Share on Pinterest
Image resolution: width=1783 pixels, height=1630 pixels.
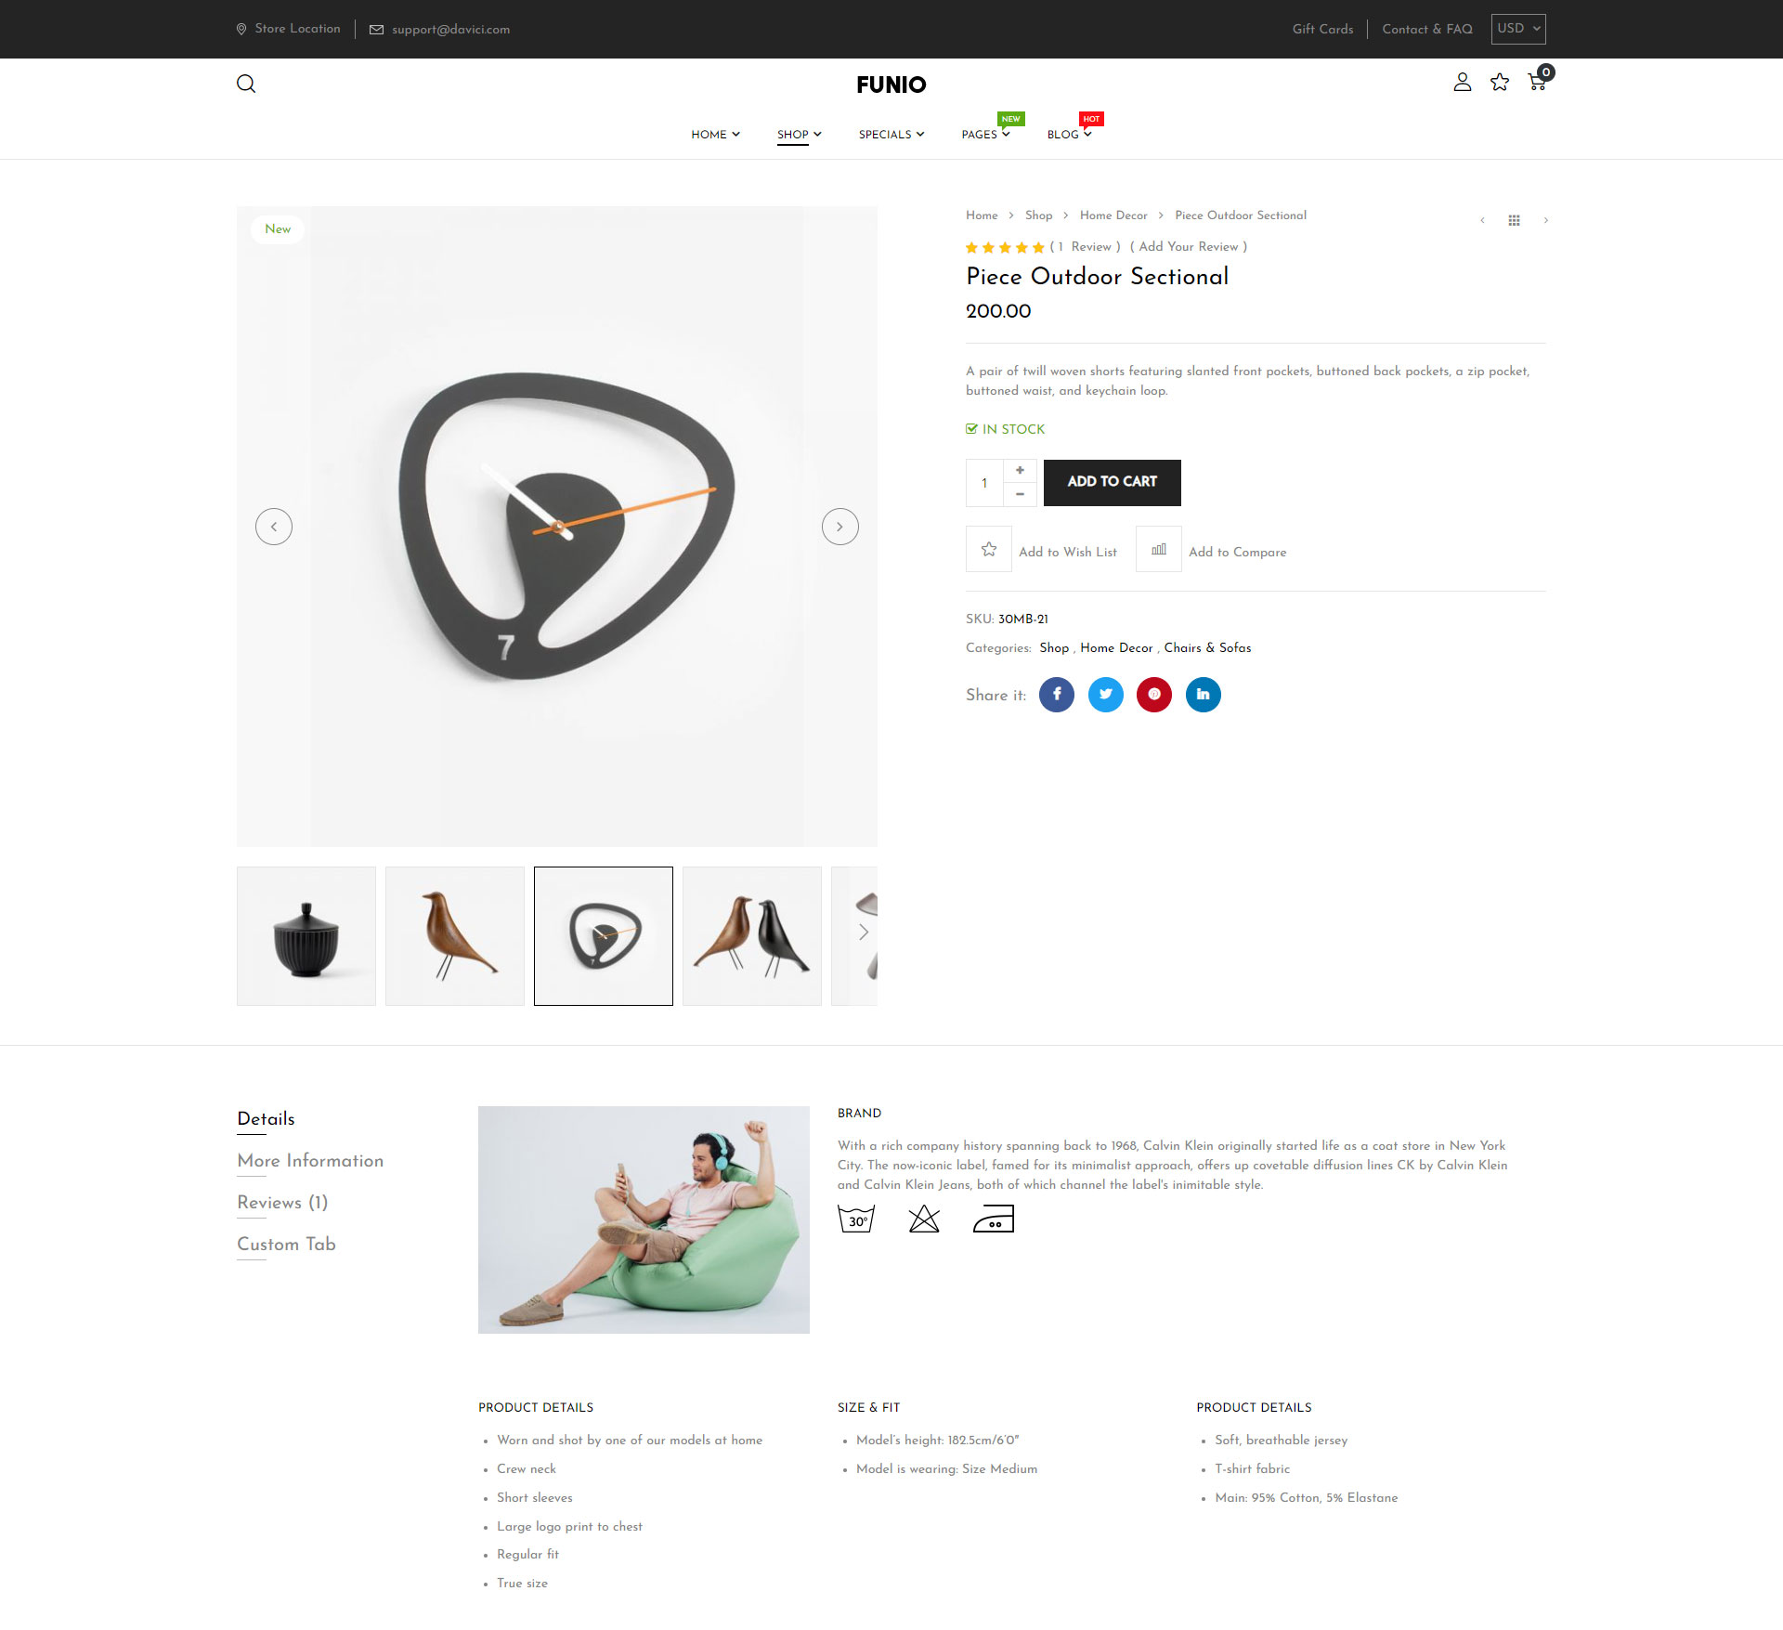pos(1154,695)
